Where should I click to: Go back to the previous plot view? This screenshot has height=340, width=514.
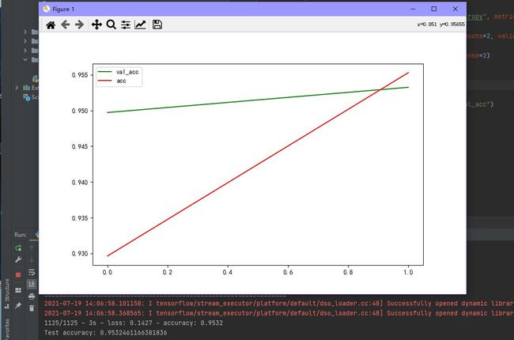click(65, 25)
